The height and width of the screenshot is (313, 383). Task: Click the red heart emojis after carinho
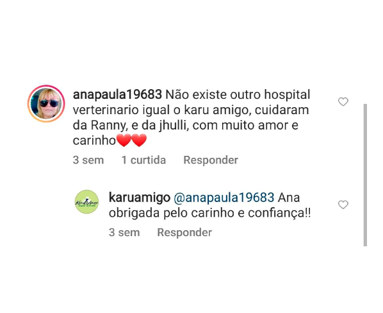[x=132, y=140]
